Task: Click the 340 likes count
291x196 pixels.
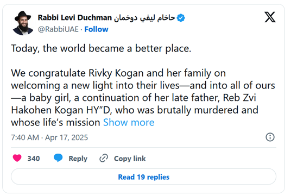Action: coord(34,159)
